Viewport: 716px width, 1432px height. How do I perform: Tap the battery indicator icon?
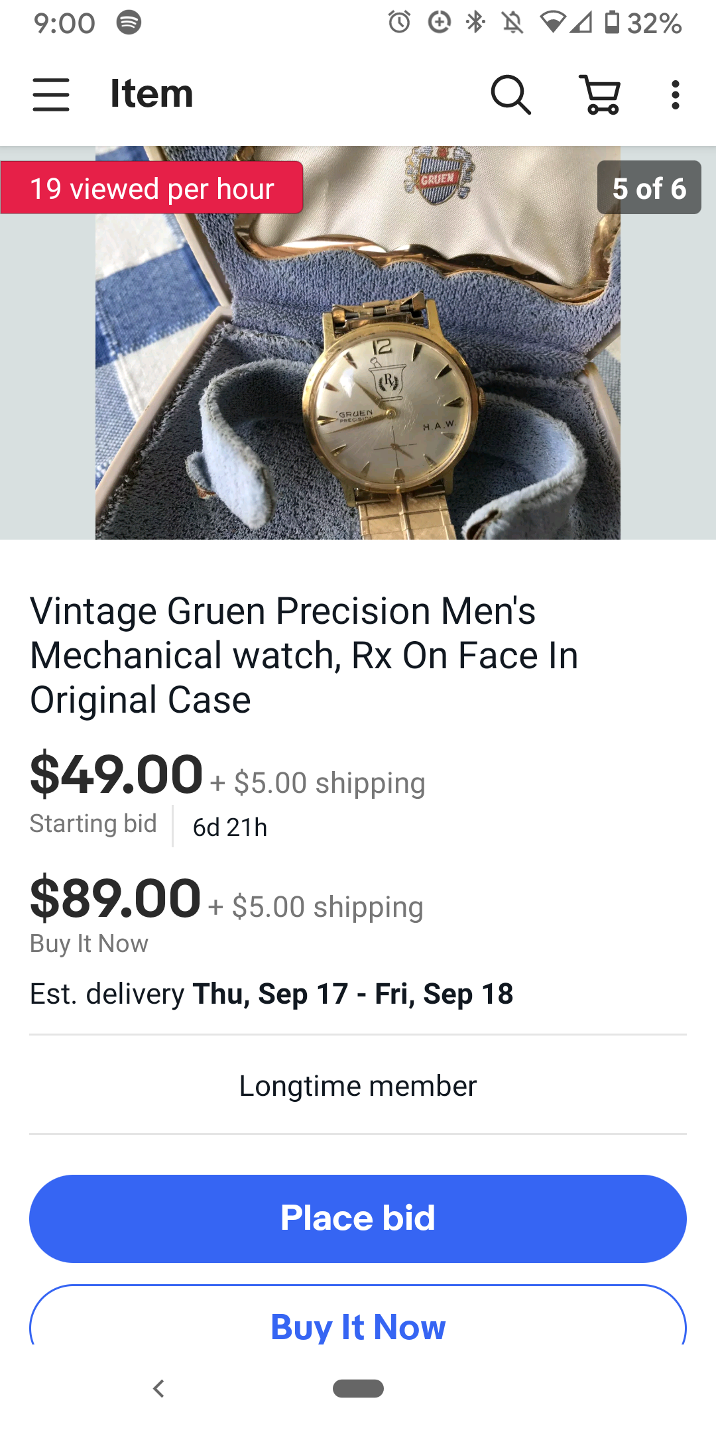[612, 23]
